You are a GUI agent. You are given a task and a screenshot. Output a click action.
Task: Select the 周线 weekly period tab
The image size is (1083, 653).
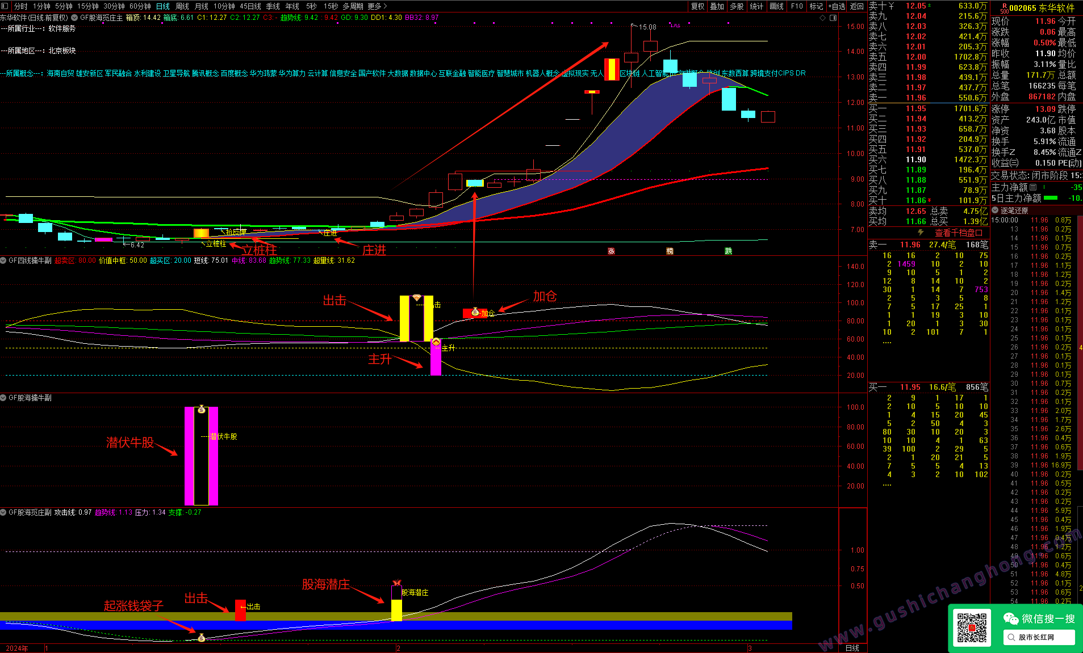182,6
